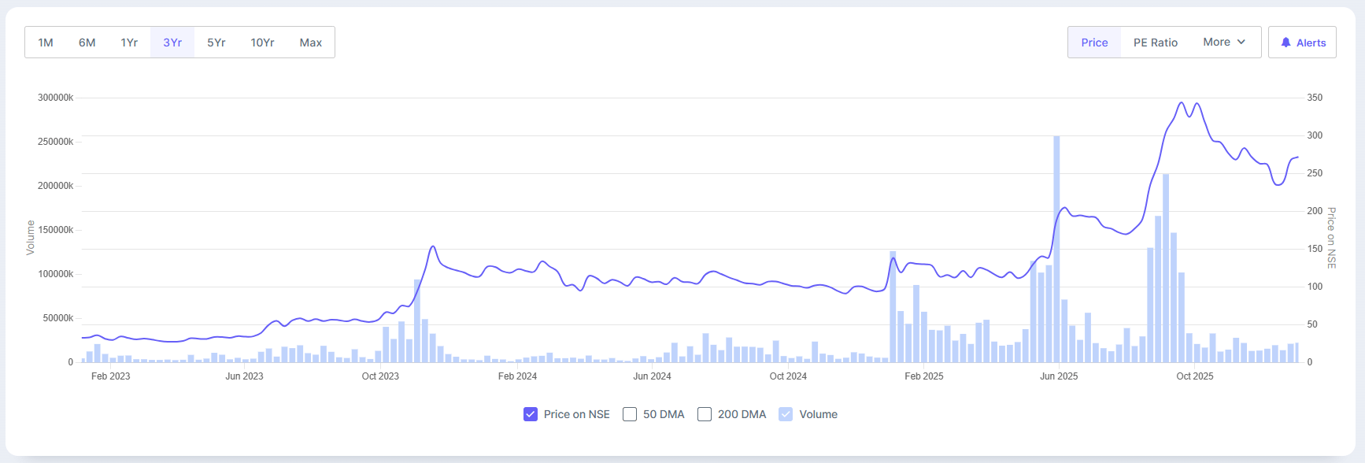1365x463 pixels.
Task: Choose the 6M time range
Action: coord(87,43)
